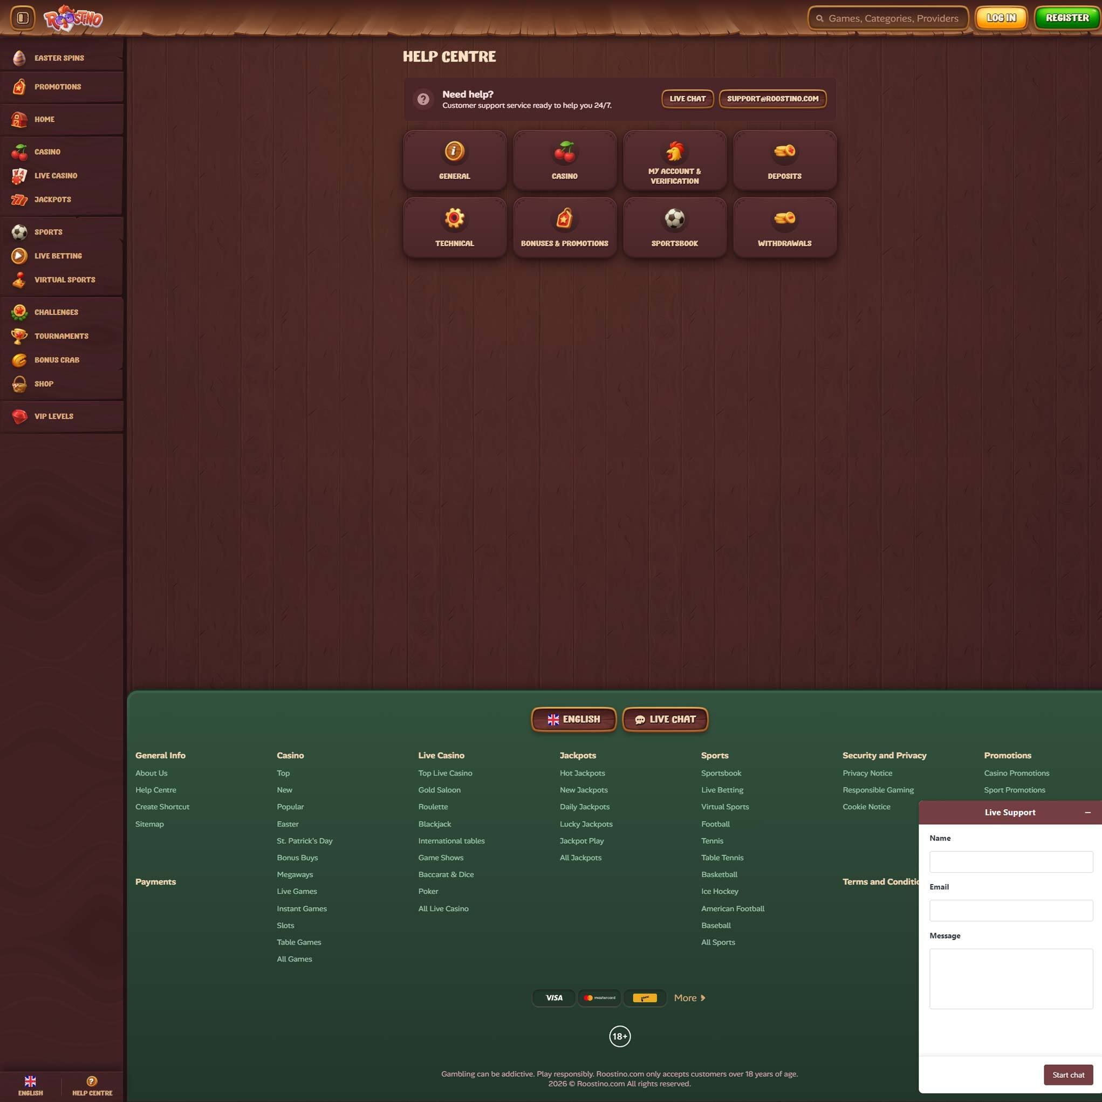Click the Register button
Image resolution: width=1102 pixels, height=1102 pixels.
(1066, 18)
